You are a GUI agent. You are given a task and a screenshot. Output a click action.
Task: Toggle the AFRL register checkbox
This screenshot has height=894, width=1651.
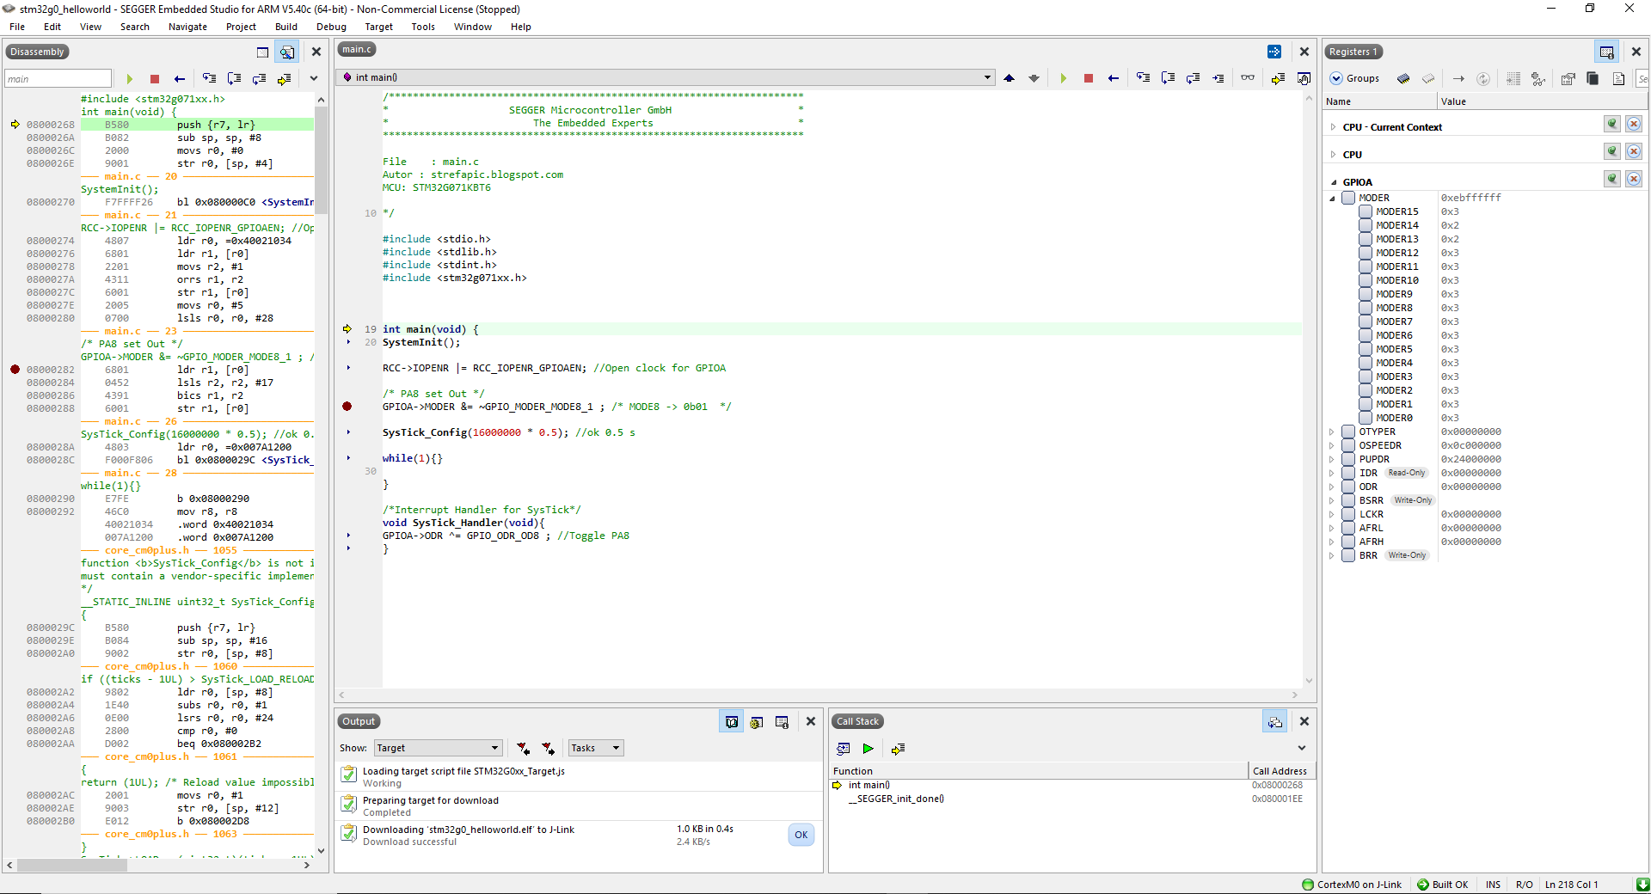pos(1348,528)
